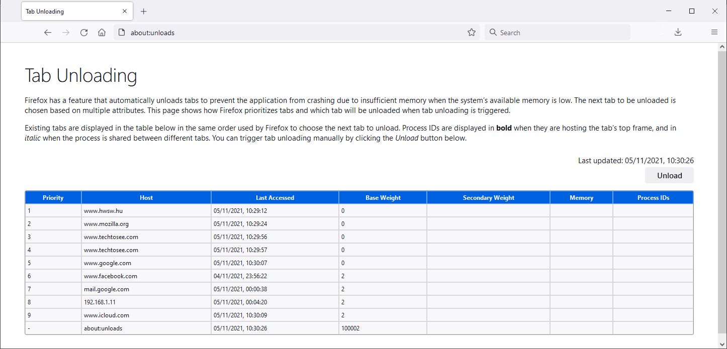Click the 100002 base weight value
Viewport: 727px width, 349px height.
350,328
